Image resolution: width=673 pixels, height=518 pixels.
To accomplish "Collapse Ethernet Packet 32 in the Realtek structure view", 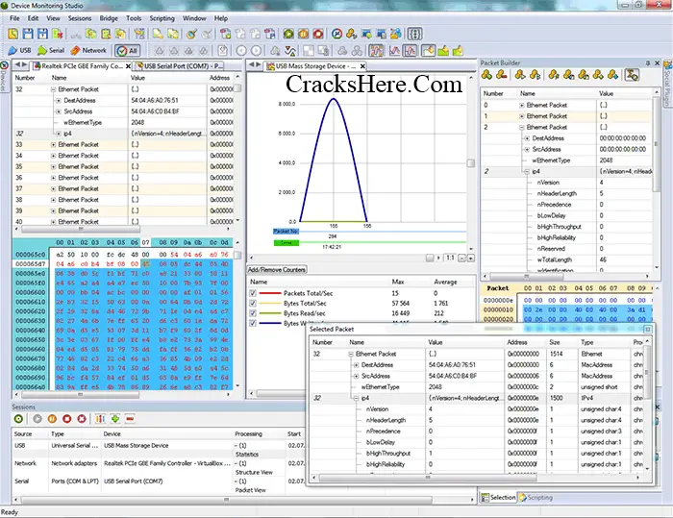I will coord(53,89).
